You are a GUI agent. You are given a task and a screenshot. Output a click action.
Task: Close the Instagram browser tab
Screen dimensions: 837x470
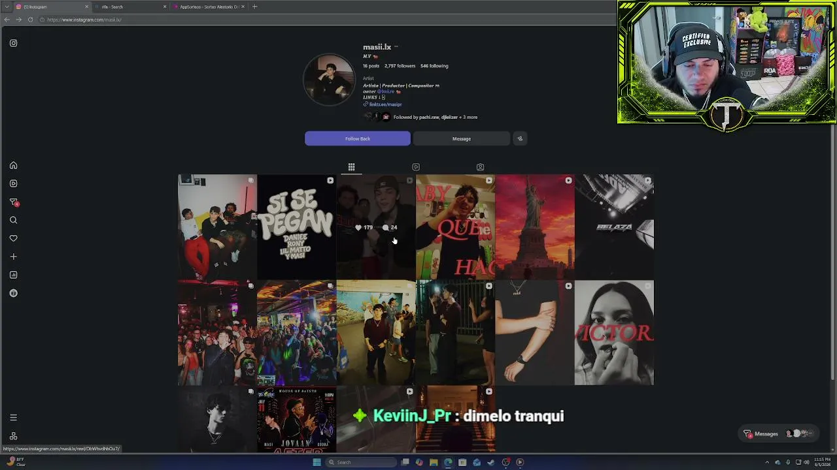click(x=86, y=7)
